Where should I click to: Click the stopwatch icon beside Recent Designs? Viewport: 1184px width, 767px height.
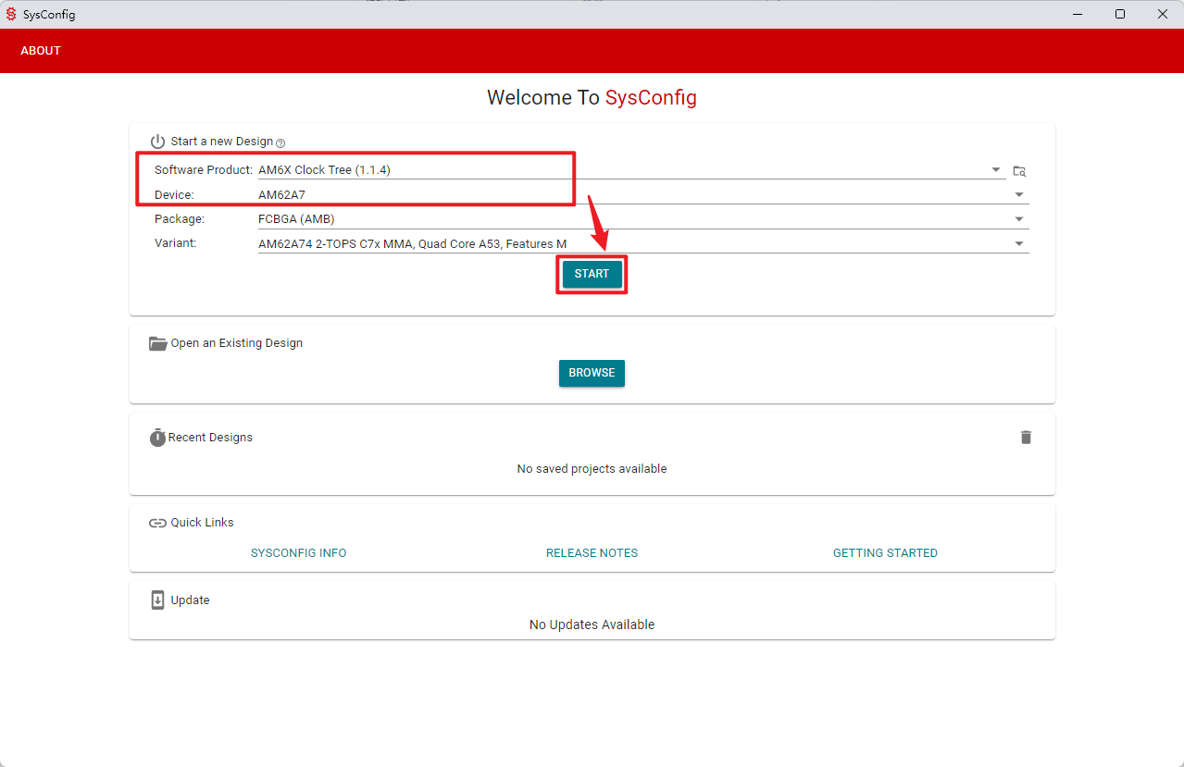point(157,437)
